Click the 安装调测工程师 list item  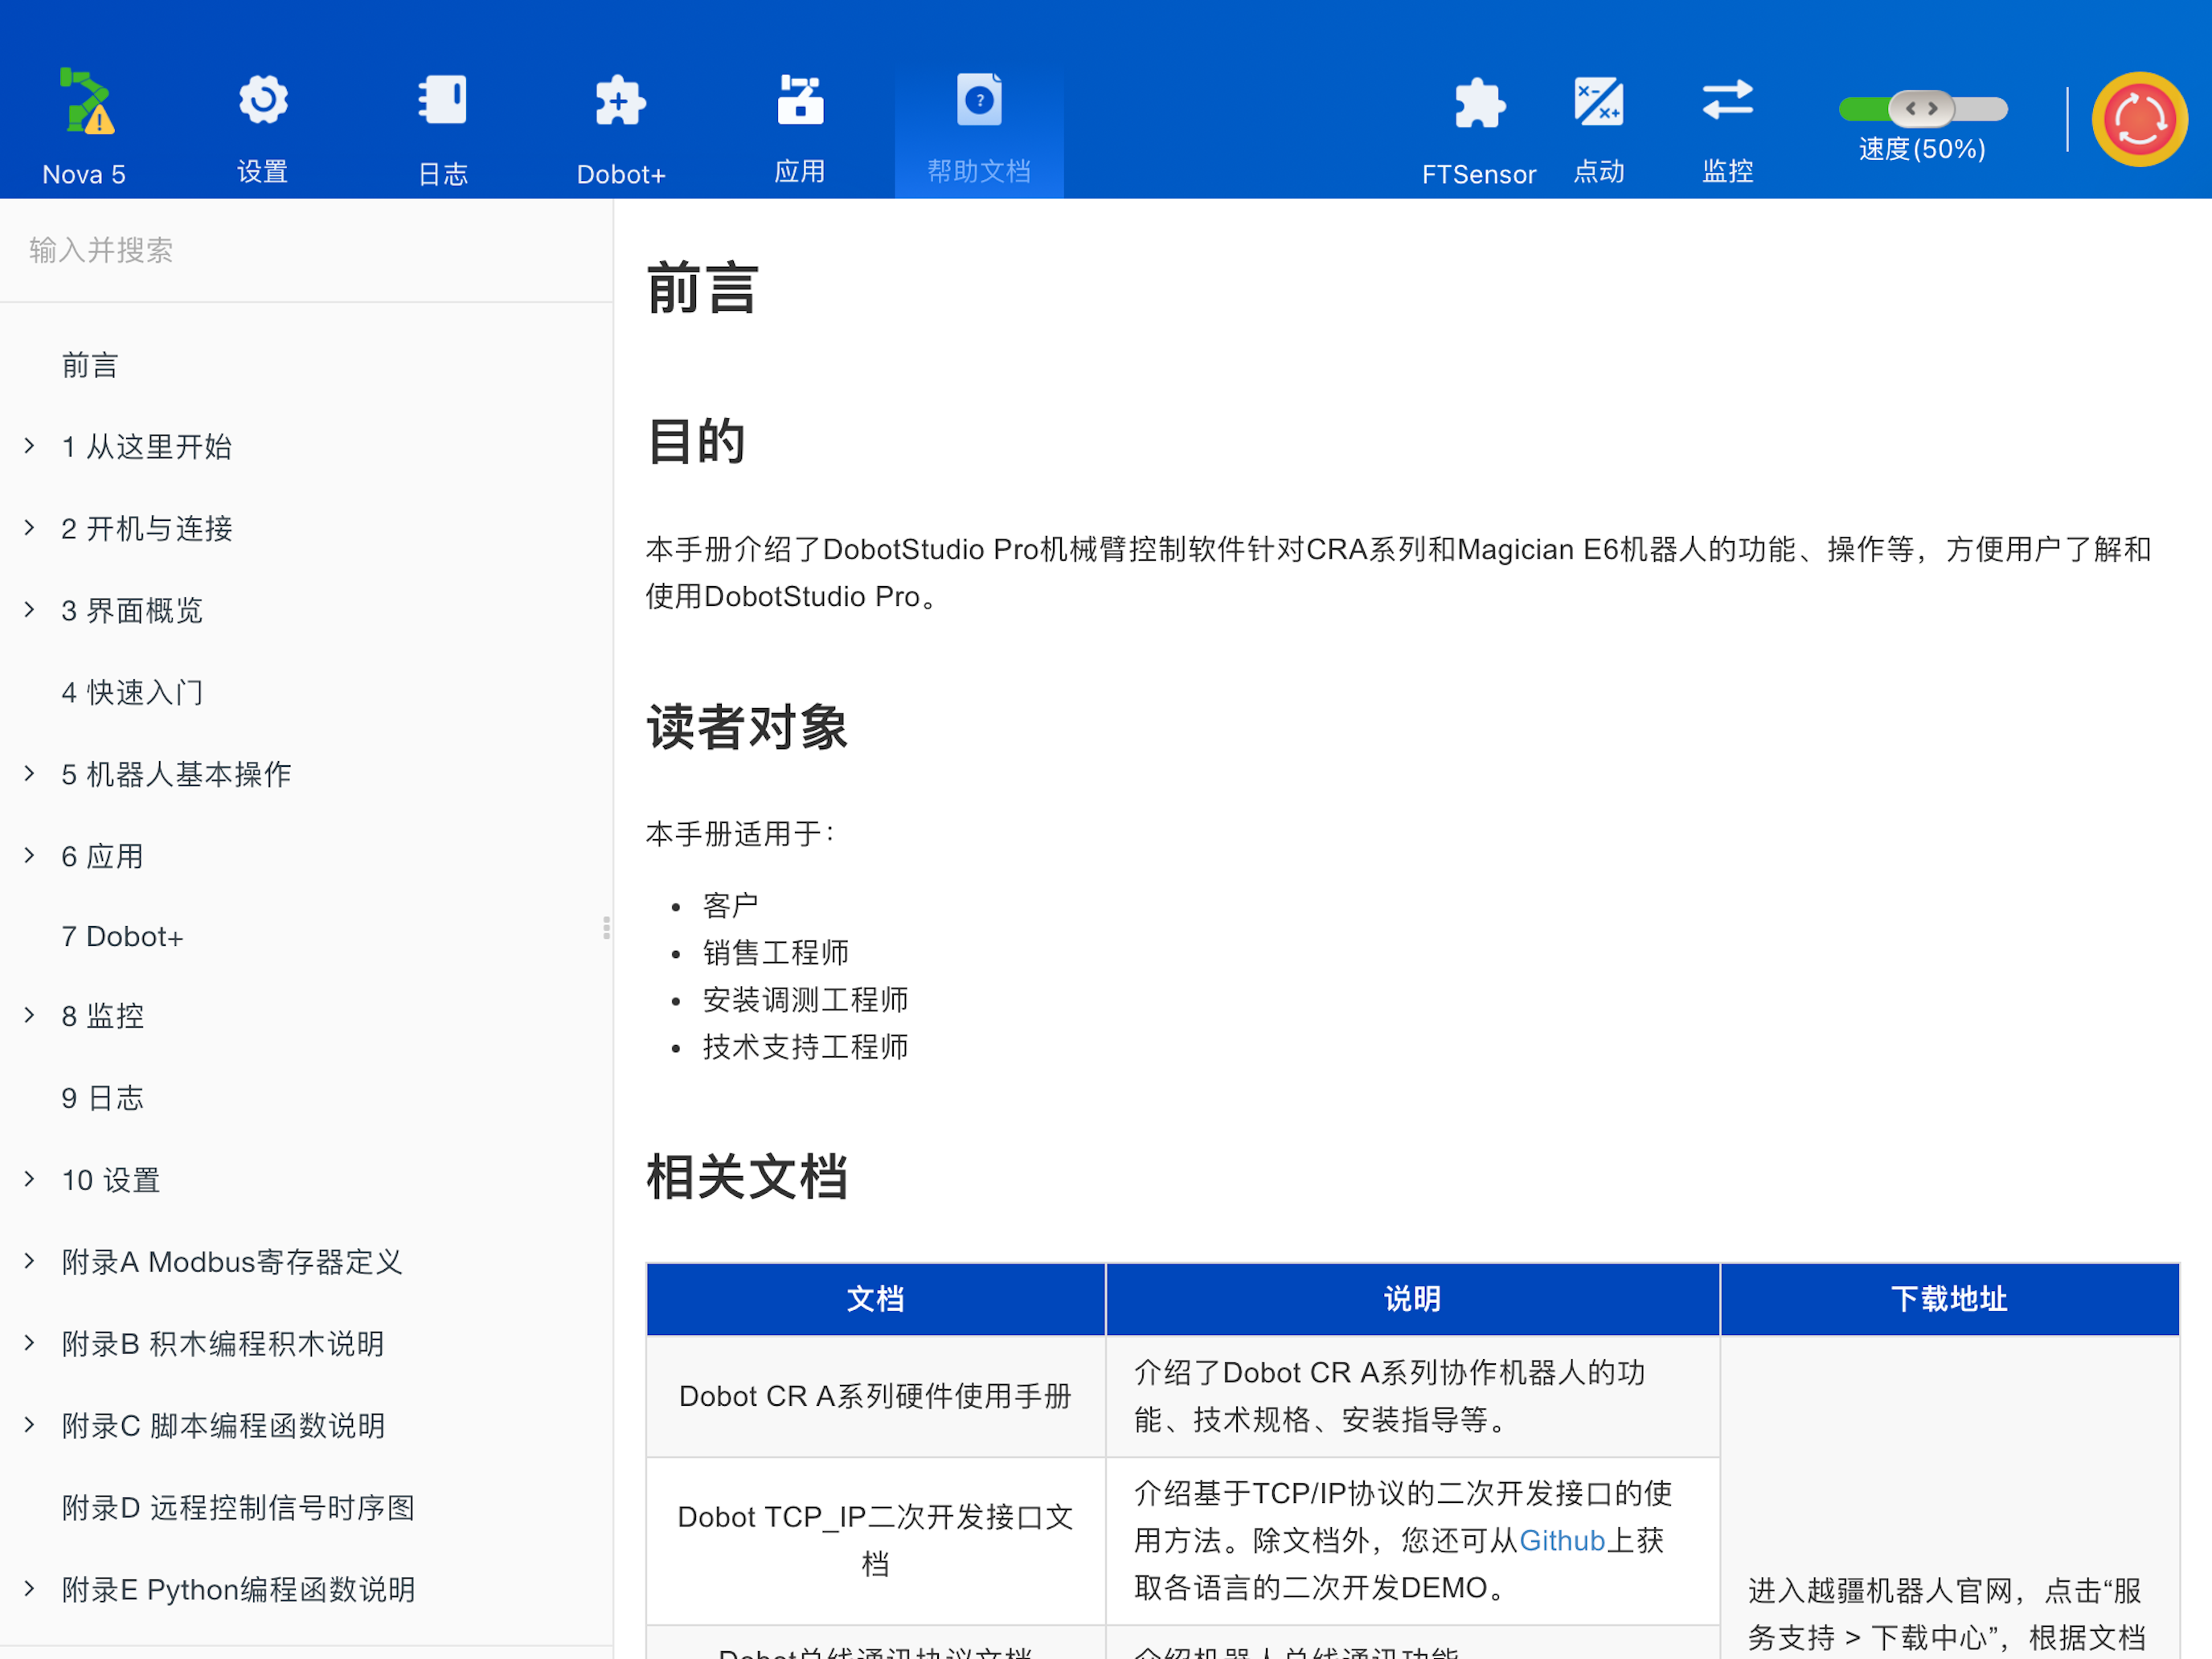[x=806, y=1000]
